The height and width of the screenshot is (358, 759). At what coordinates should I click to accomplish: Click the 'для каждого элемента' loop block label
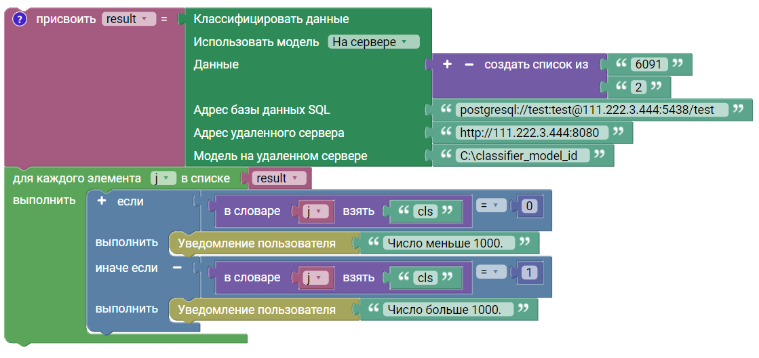coord(77,178)
